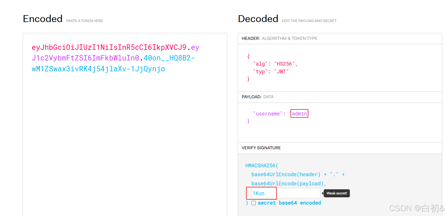Click inside the Encoded token text area
446x216 pixels.
click(x=125, y=124)
